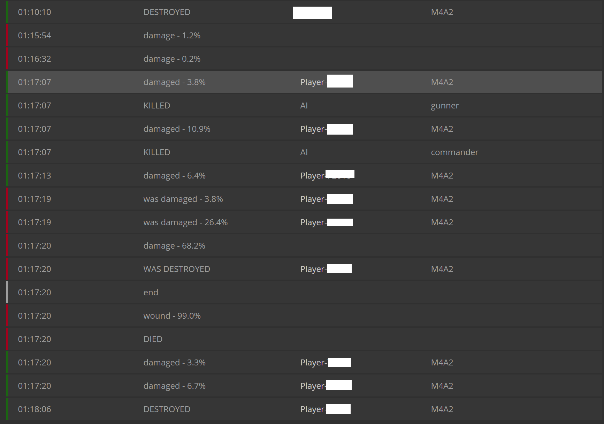Select the KILLED AI commander row

pos(157,152)
